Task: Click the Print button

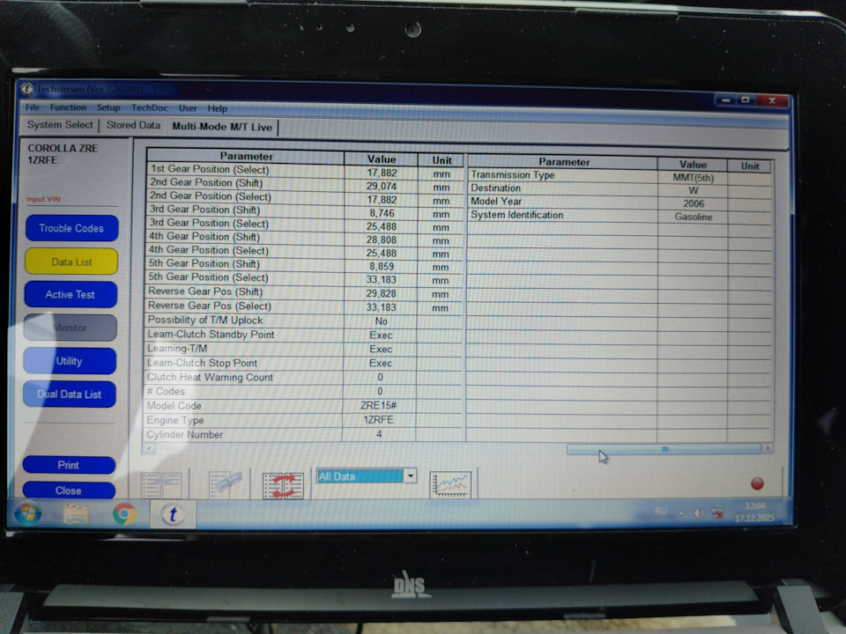Action: pyautogui.click(x=69, y=465)
